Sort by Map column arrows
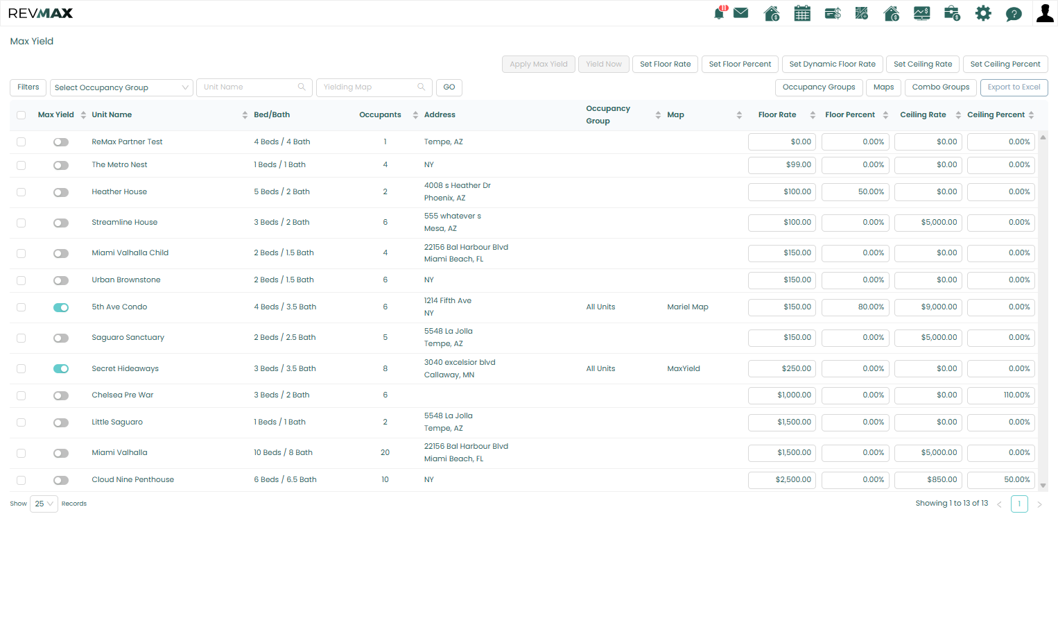 tap(739, 115)
